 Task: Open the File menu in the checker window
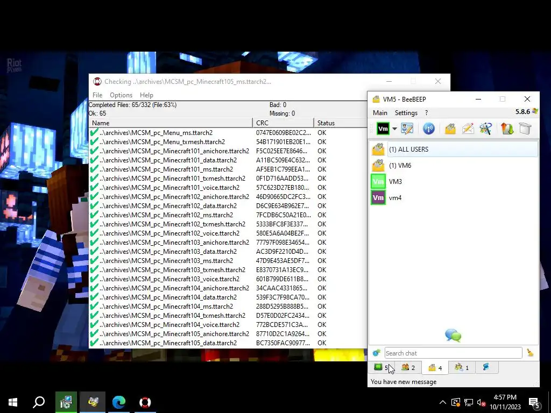click(x=97, y=95)
